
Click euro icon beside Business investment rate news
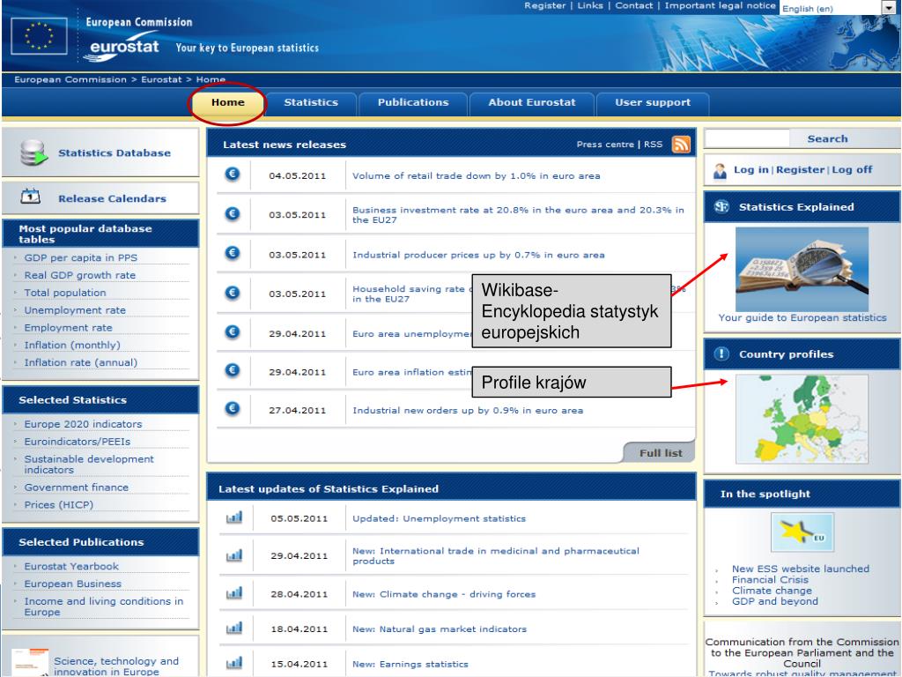233,213
